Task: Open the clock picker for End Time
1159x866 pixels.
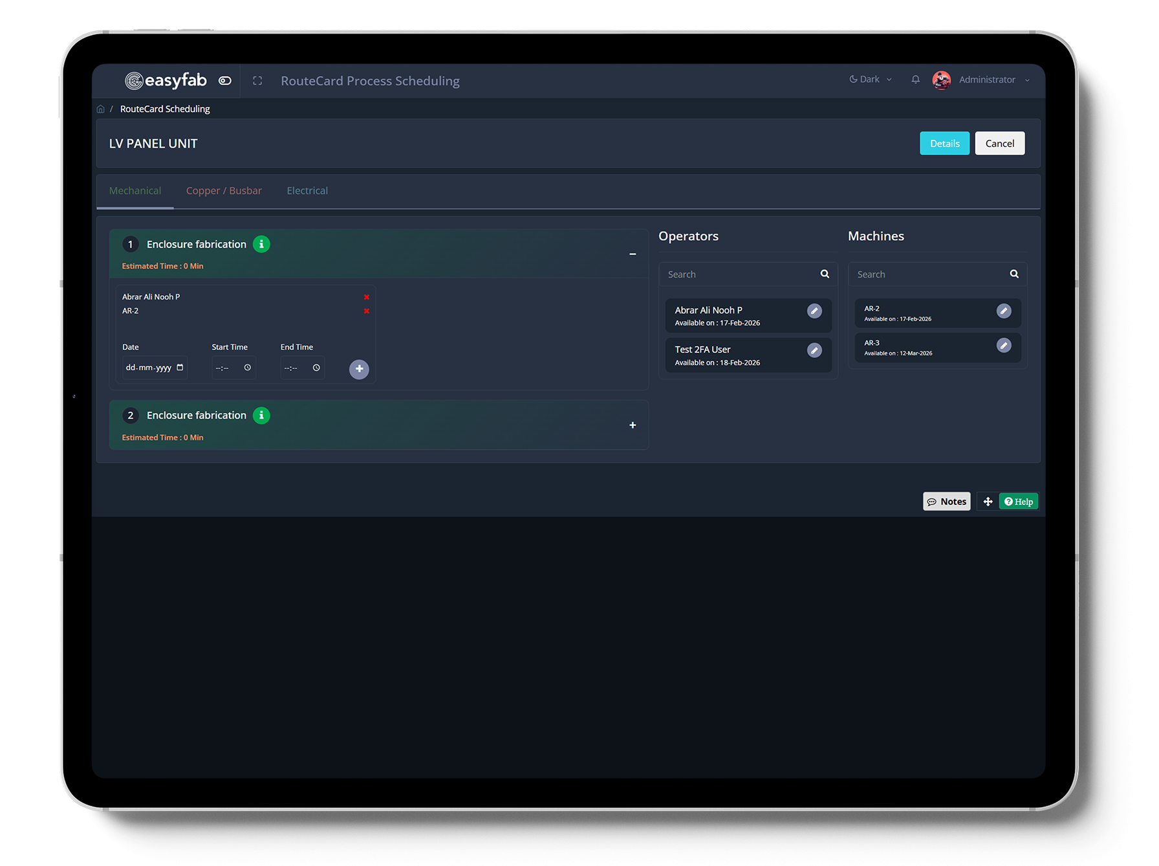Action: [x=316, y=368]
